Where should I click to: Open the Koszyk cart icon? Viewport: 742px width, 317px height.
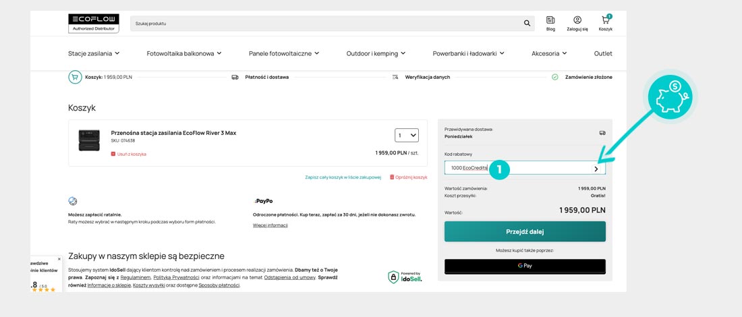605,20
